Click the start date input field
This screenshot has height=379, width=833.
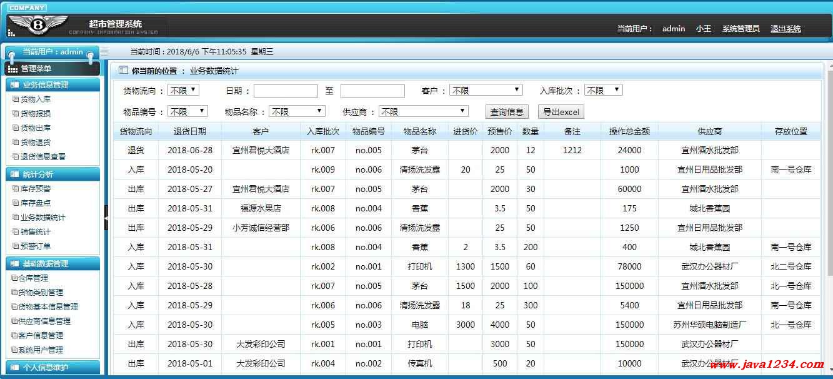286,91
